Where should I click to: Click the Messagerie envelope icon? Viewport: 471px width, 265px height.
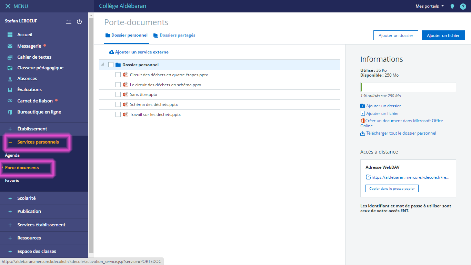click(x=10, y=46)
